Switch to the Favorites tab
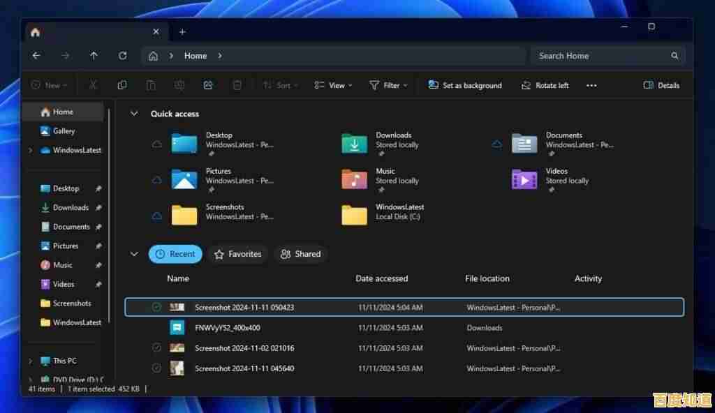 [238, 254]
